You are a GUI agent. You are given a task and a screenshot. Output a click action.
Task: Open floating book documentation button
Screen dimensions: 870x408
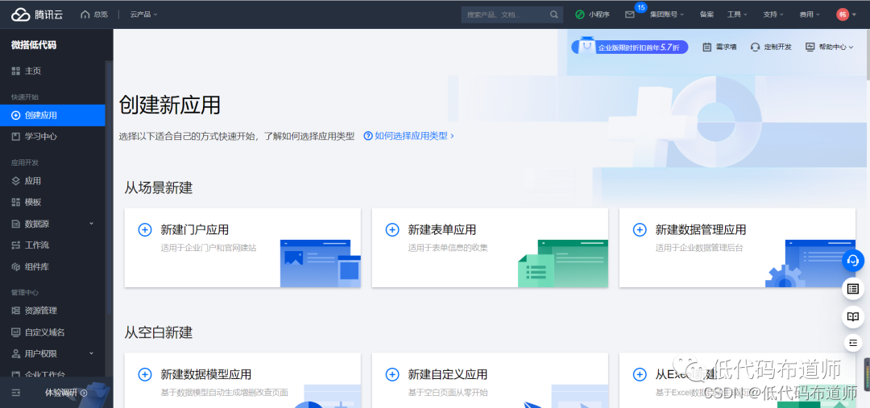(x=853, y=317)
